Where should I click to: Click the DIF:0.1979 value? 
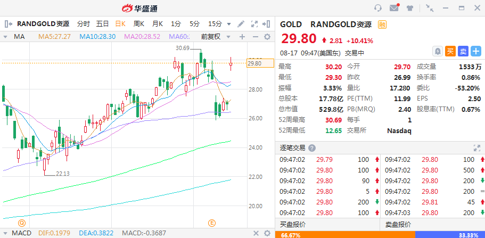click(x=54, y=233)
